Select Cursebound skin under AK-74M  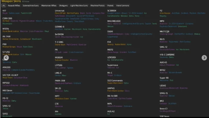pos(25,39)
